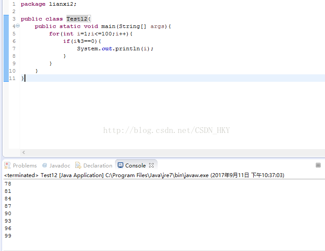Click console output value 99
The image size is (325, 251).
8,236
